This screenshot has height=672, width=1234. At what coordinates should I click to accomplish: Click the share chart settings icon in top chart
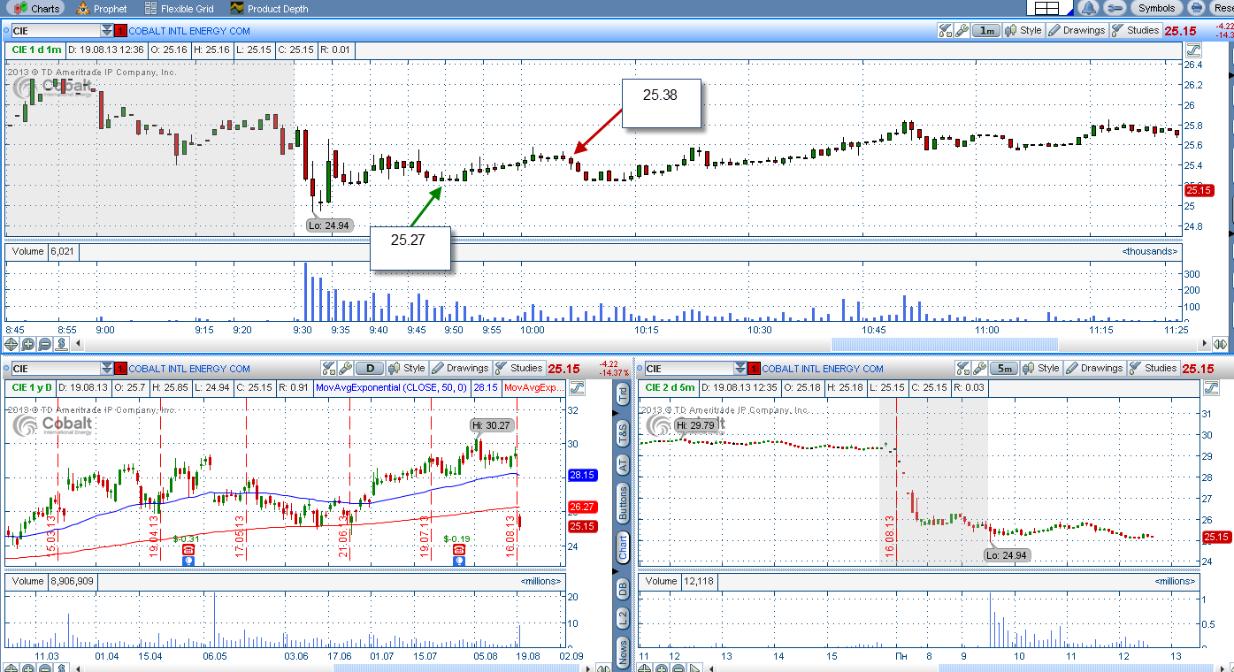pos(946,30)
